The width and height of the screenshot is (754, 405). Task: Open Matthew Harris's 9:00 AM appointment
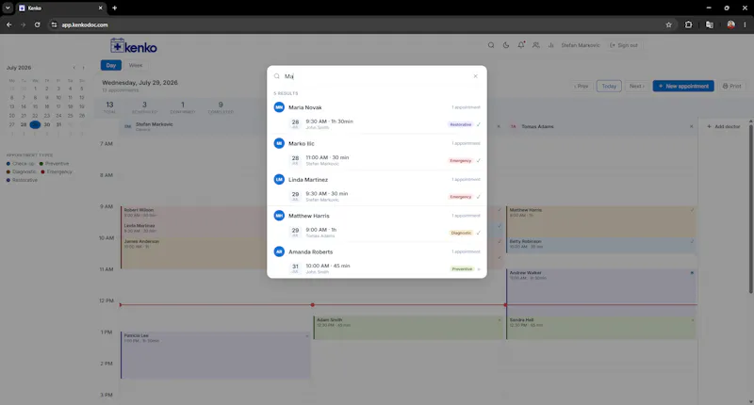coord(377,232)
